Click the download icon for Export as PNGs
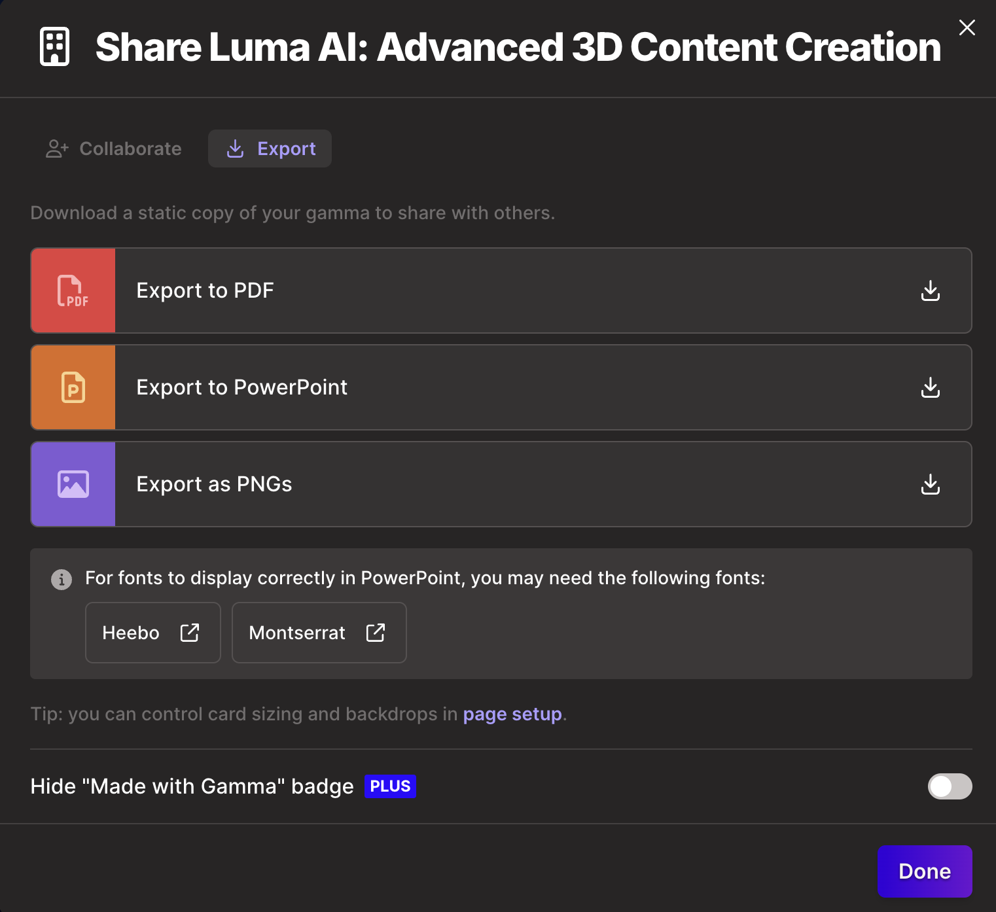This screenshot has width=996, height=912. (x=930, y=484)
